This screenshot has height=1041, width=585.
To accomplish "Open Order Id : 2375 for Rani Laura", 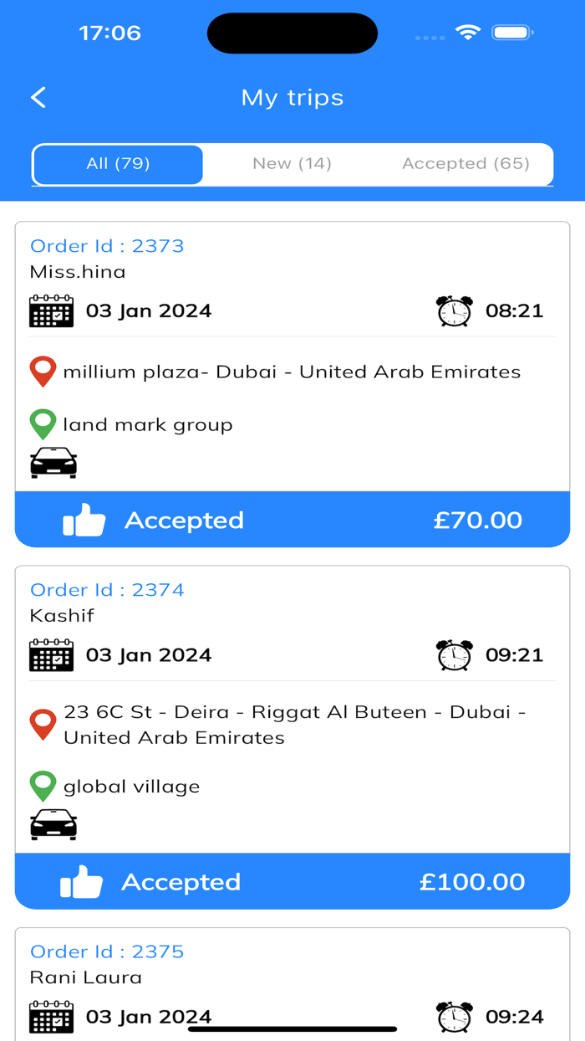I will click(107, 951).
